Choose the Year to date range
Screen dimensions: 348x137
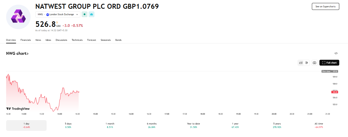pyautogui.click(x=193, y=125)
